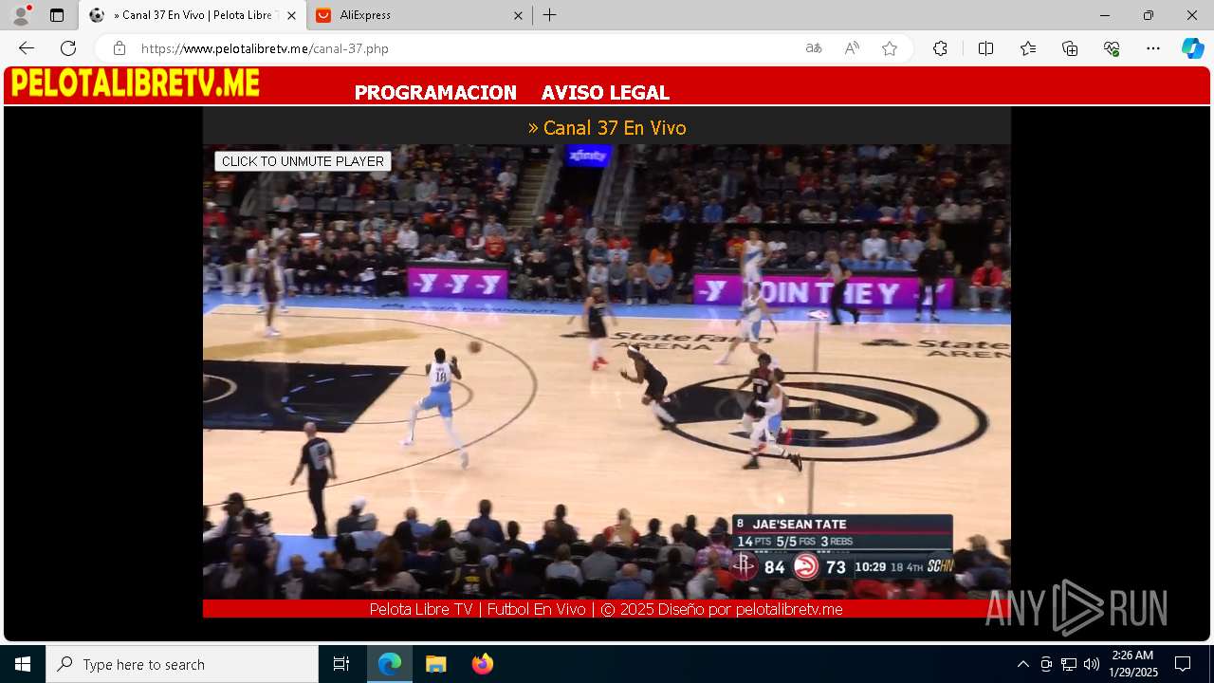Refresh the current page
This screenshot has height=683, width=1214.
68,48
